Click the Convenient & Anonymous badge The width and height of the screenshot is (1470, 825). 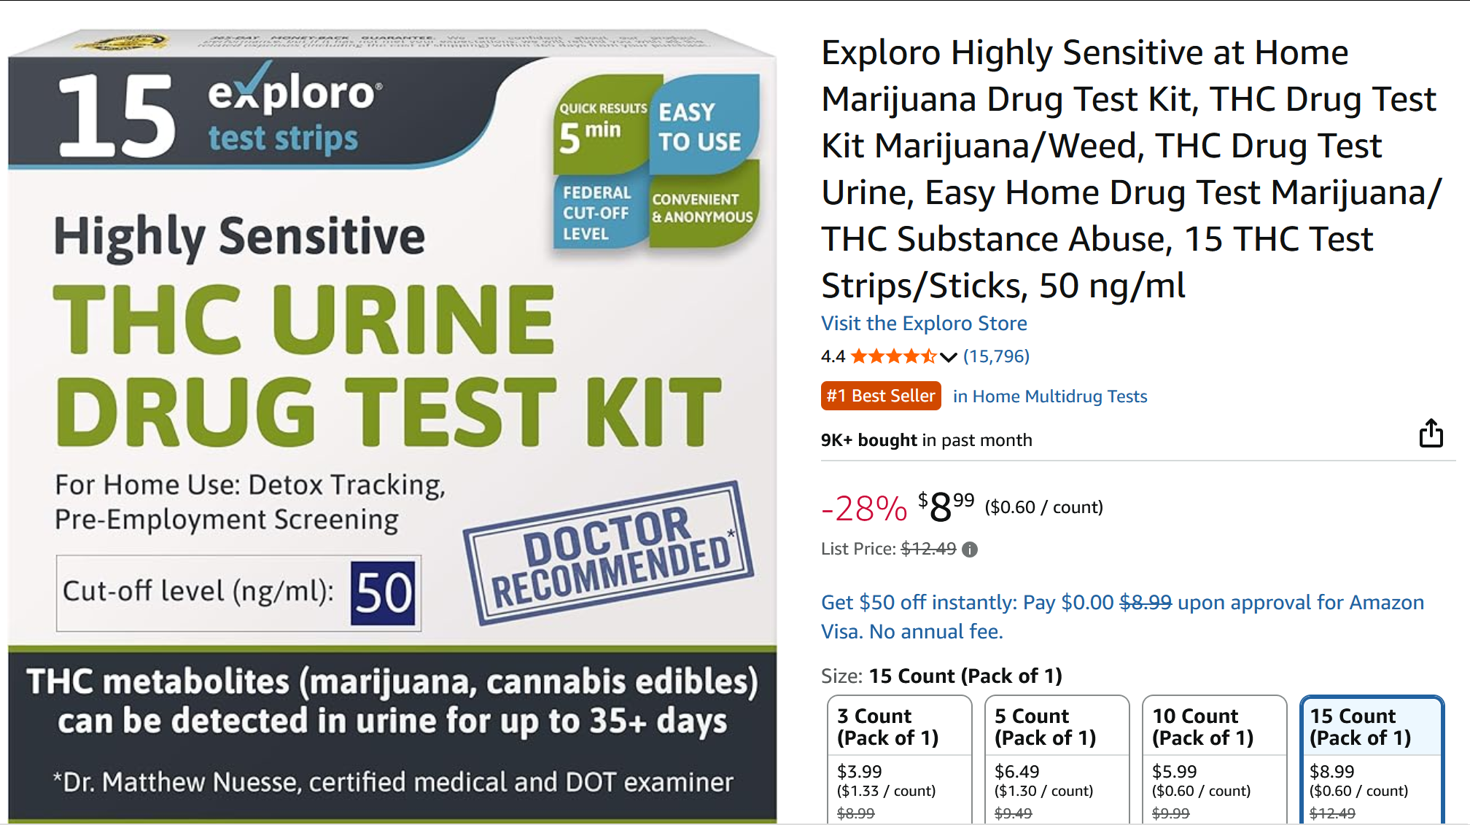[x=704, y=207]
